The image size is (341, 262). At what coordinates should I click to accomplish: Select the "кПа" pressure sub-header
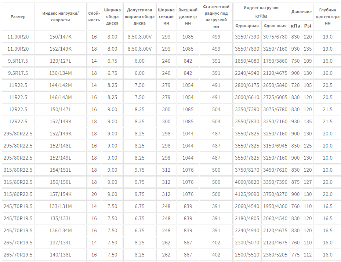tap(295, 26)
